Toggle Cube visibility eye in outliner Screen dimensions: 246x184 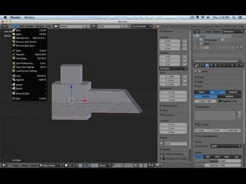tap(234, 48)
